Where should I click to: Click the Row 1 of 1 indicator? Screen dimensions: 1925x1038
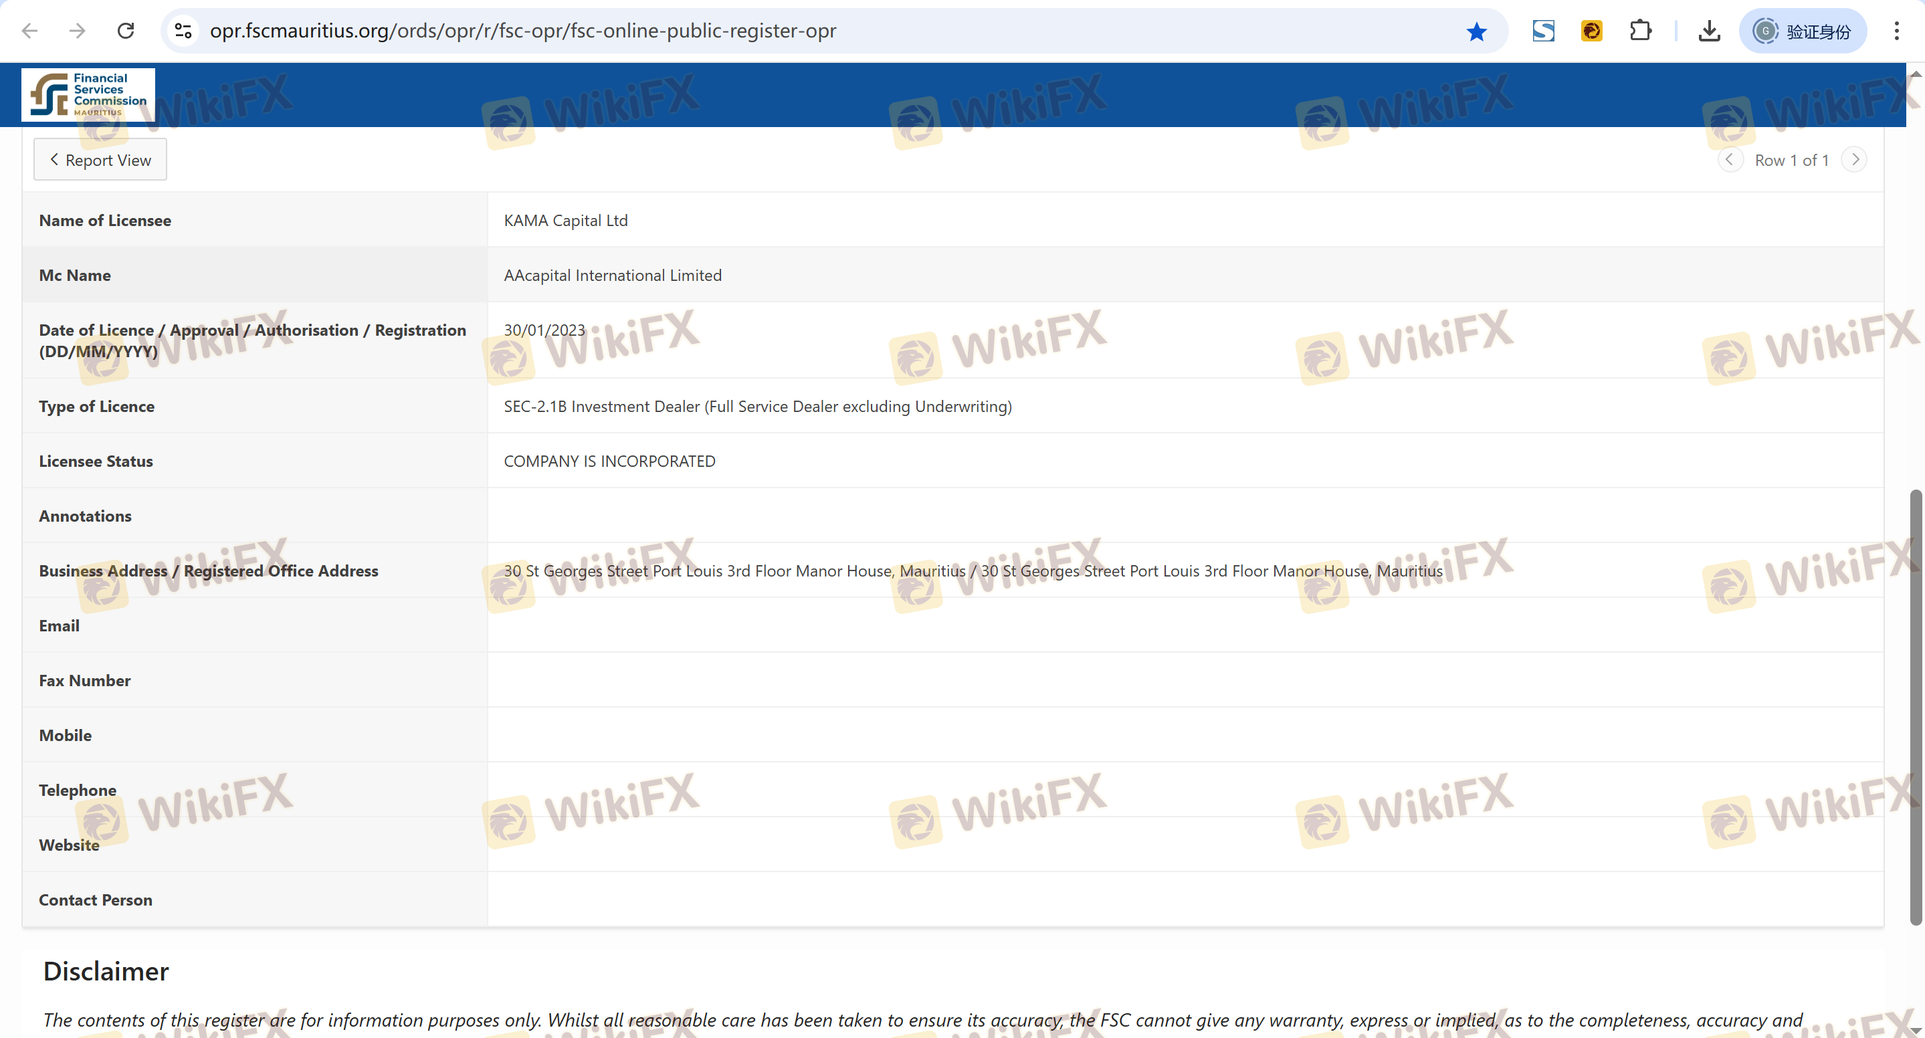[1792, 160]
